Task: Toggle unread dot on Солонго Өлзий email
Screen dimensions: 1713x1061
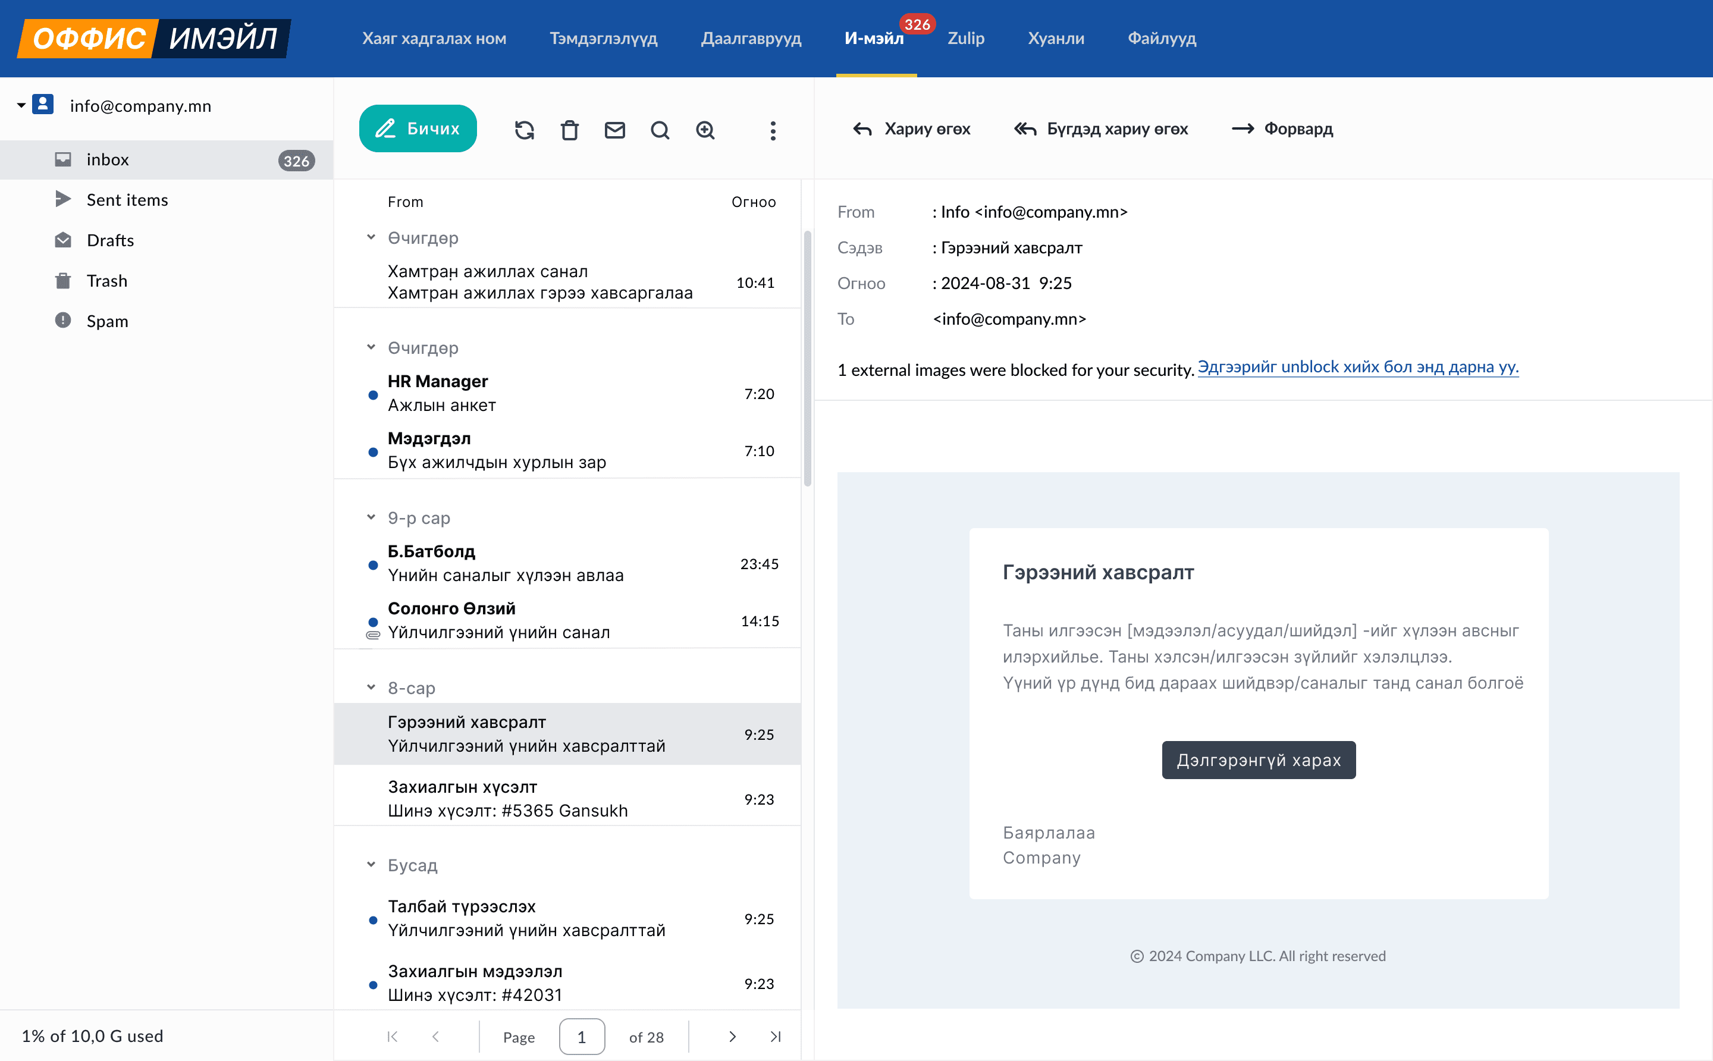Action: tap(374, 621)
